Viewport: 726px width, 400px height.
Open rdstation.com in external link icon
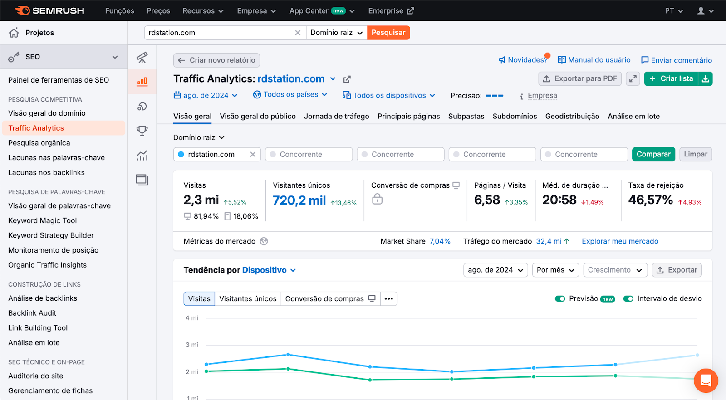pyautogui.click(x=347, y=79)
